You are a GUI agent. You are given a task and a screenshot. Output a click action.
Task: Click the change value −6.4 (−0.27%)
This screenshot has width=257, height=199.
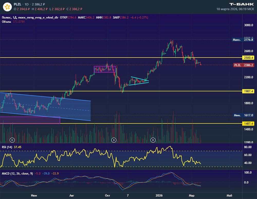coord(139,17)
